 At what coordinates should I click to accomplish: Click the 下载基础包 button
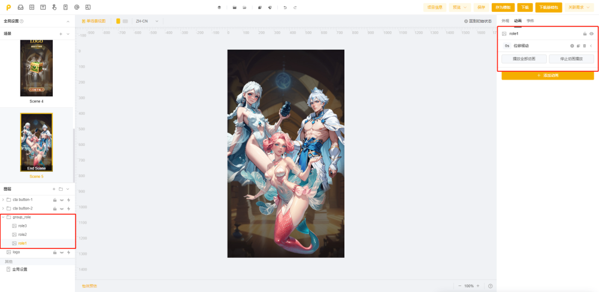[549, 7]
